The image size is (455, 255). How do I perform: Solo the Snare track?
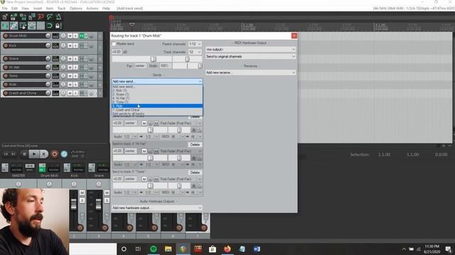point(75,59)
